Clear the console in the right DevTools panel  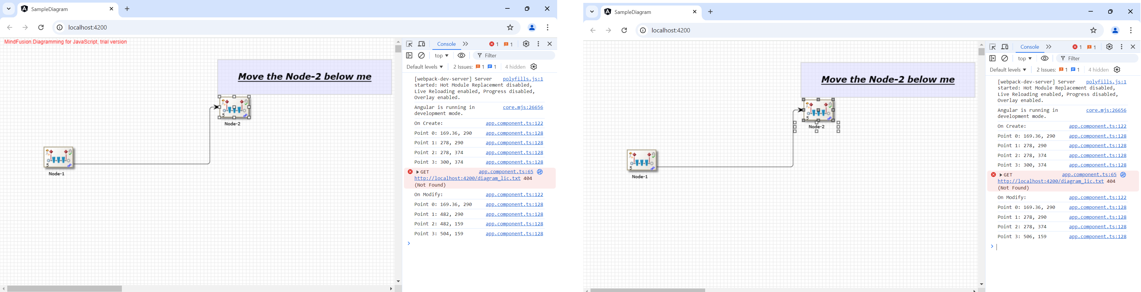tap(1005, 59)
